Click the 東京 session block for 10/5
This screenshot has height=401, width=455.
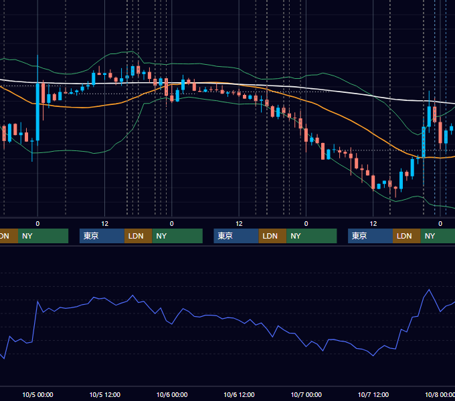[x=102, y=236]
